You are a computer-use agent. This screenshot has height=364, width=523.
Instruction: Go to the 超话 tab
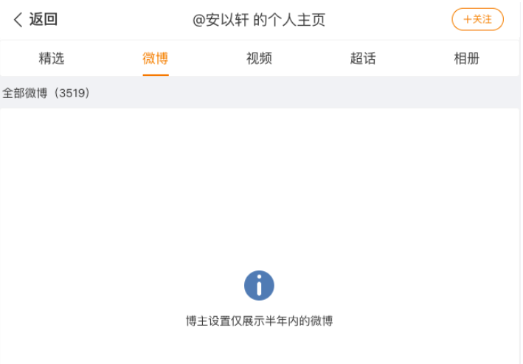tap(363, 58)
